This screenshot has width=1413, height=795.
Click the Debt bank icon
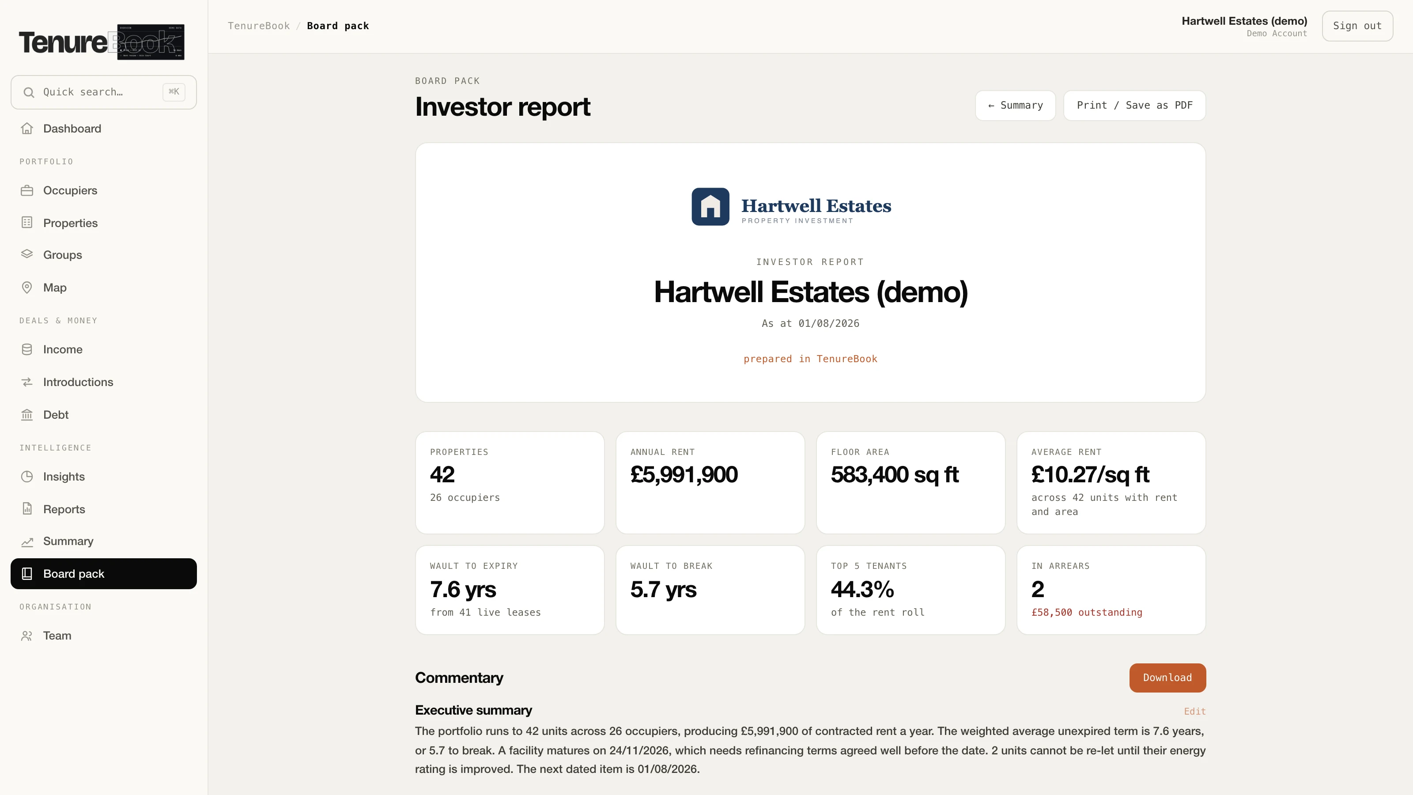click(x=27, y=415)
